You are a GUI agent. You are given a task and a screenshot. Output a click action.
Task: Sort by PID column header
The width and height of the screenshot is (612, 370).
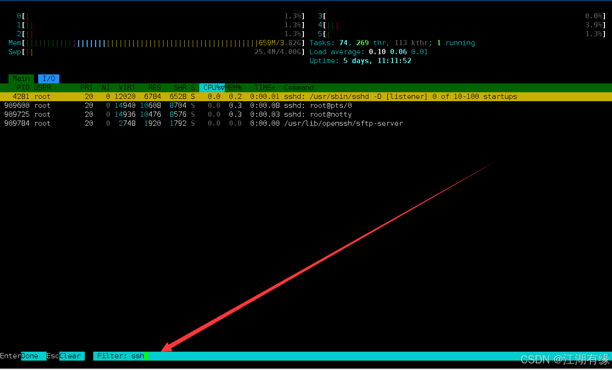23,88
